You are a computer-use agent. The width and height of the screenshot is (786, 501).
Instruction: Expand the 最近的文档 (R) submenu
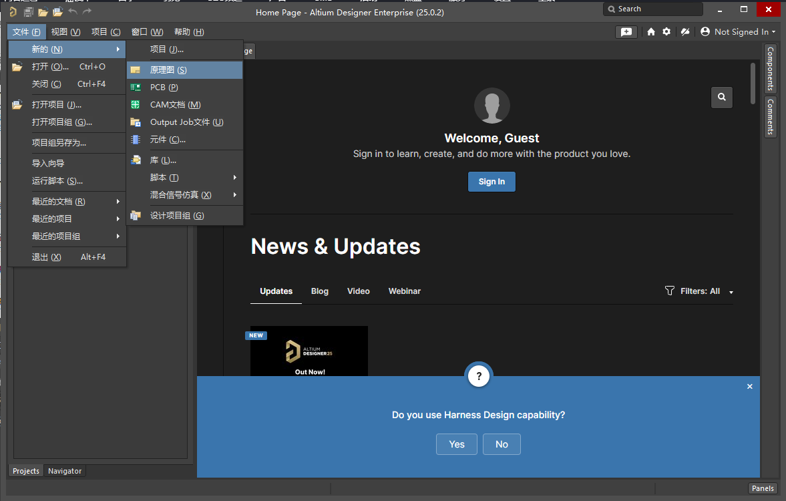(x=67, y=202)
